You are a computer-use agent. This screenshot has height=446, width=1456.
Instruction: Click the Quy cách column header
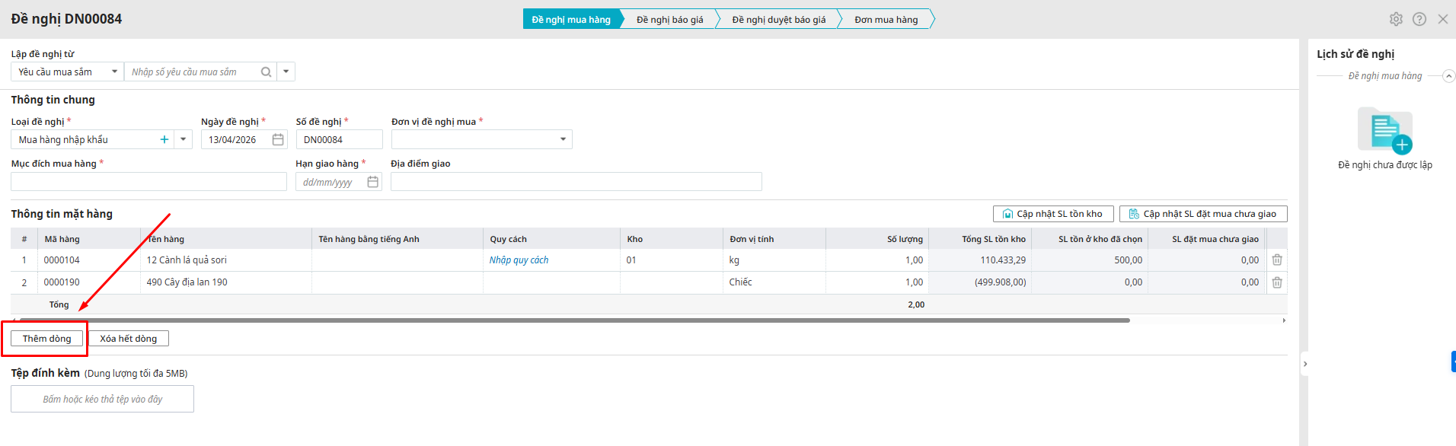(552, 239)
